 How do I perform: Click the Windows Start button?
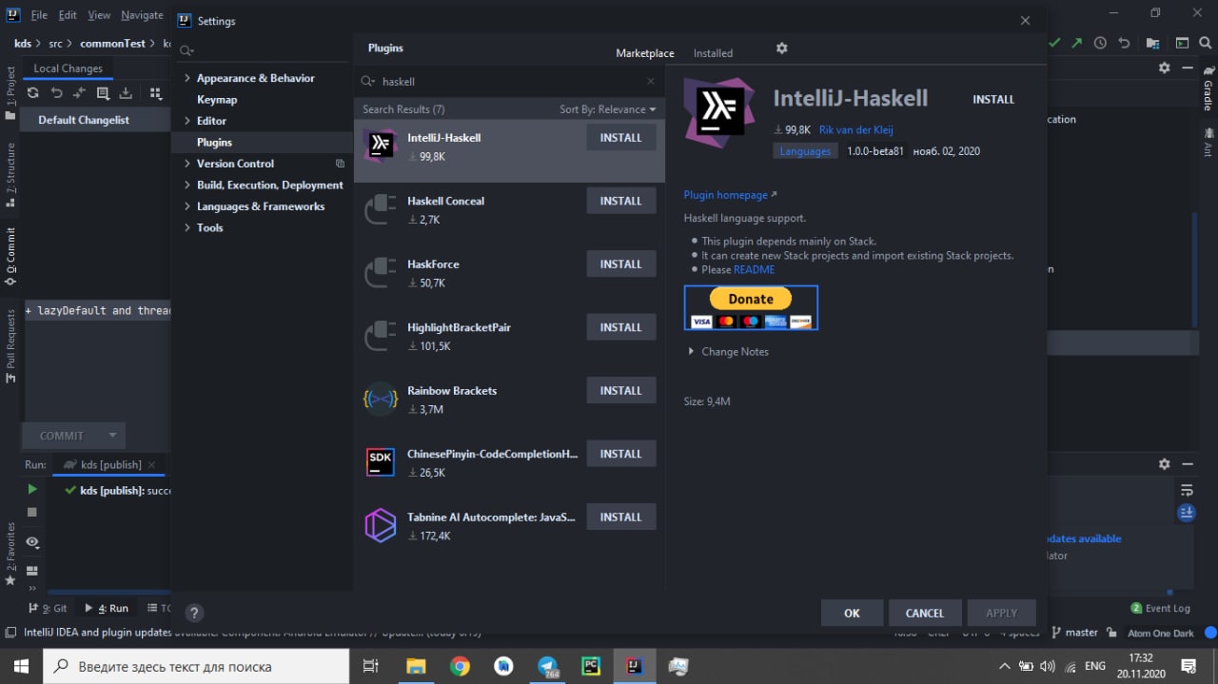[21, 667]
